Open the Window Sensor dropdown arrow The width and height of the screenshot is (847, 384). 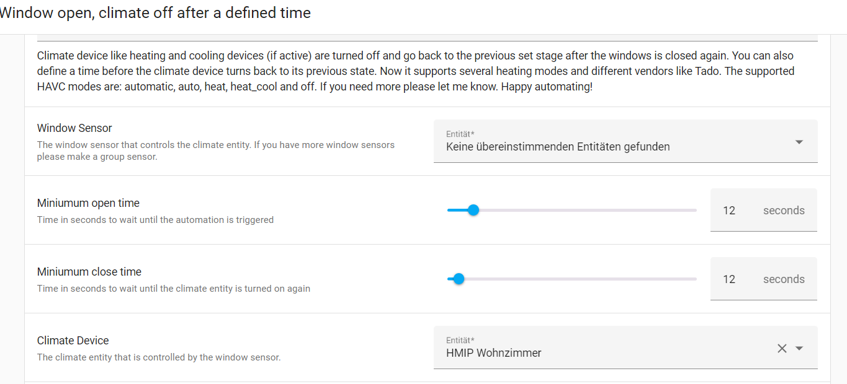coord(799,142)
